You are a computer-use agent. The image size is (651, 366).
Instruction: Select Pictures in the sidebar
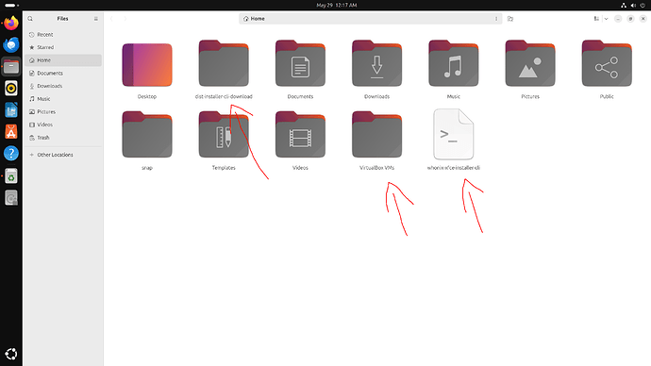(x=63, y=111)
